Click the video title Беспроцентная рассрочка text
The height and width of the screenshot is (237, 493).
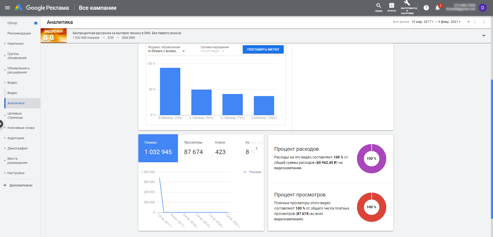click(x=127, y=33)
